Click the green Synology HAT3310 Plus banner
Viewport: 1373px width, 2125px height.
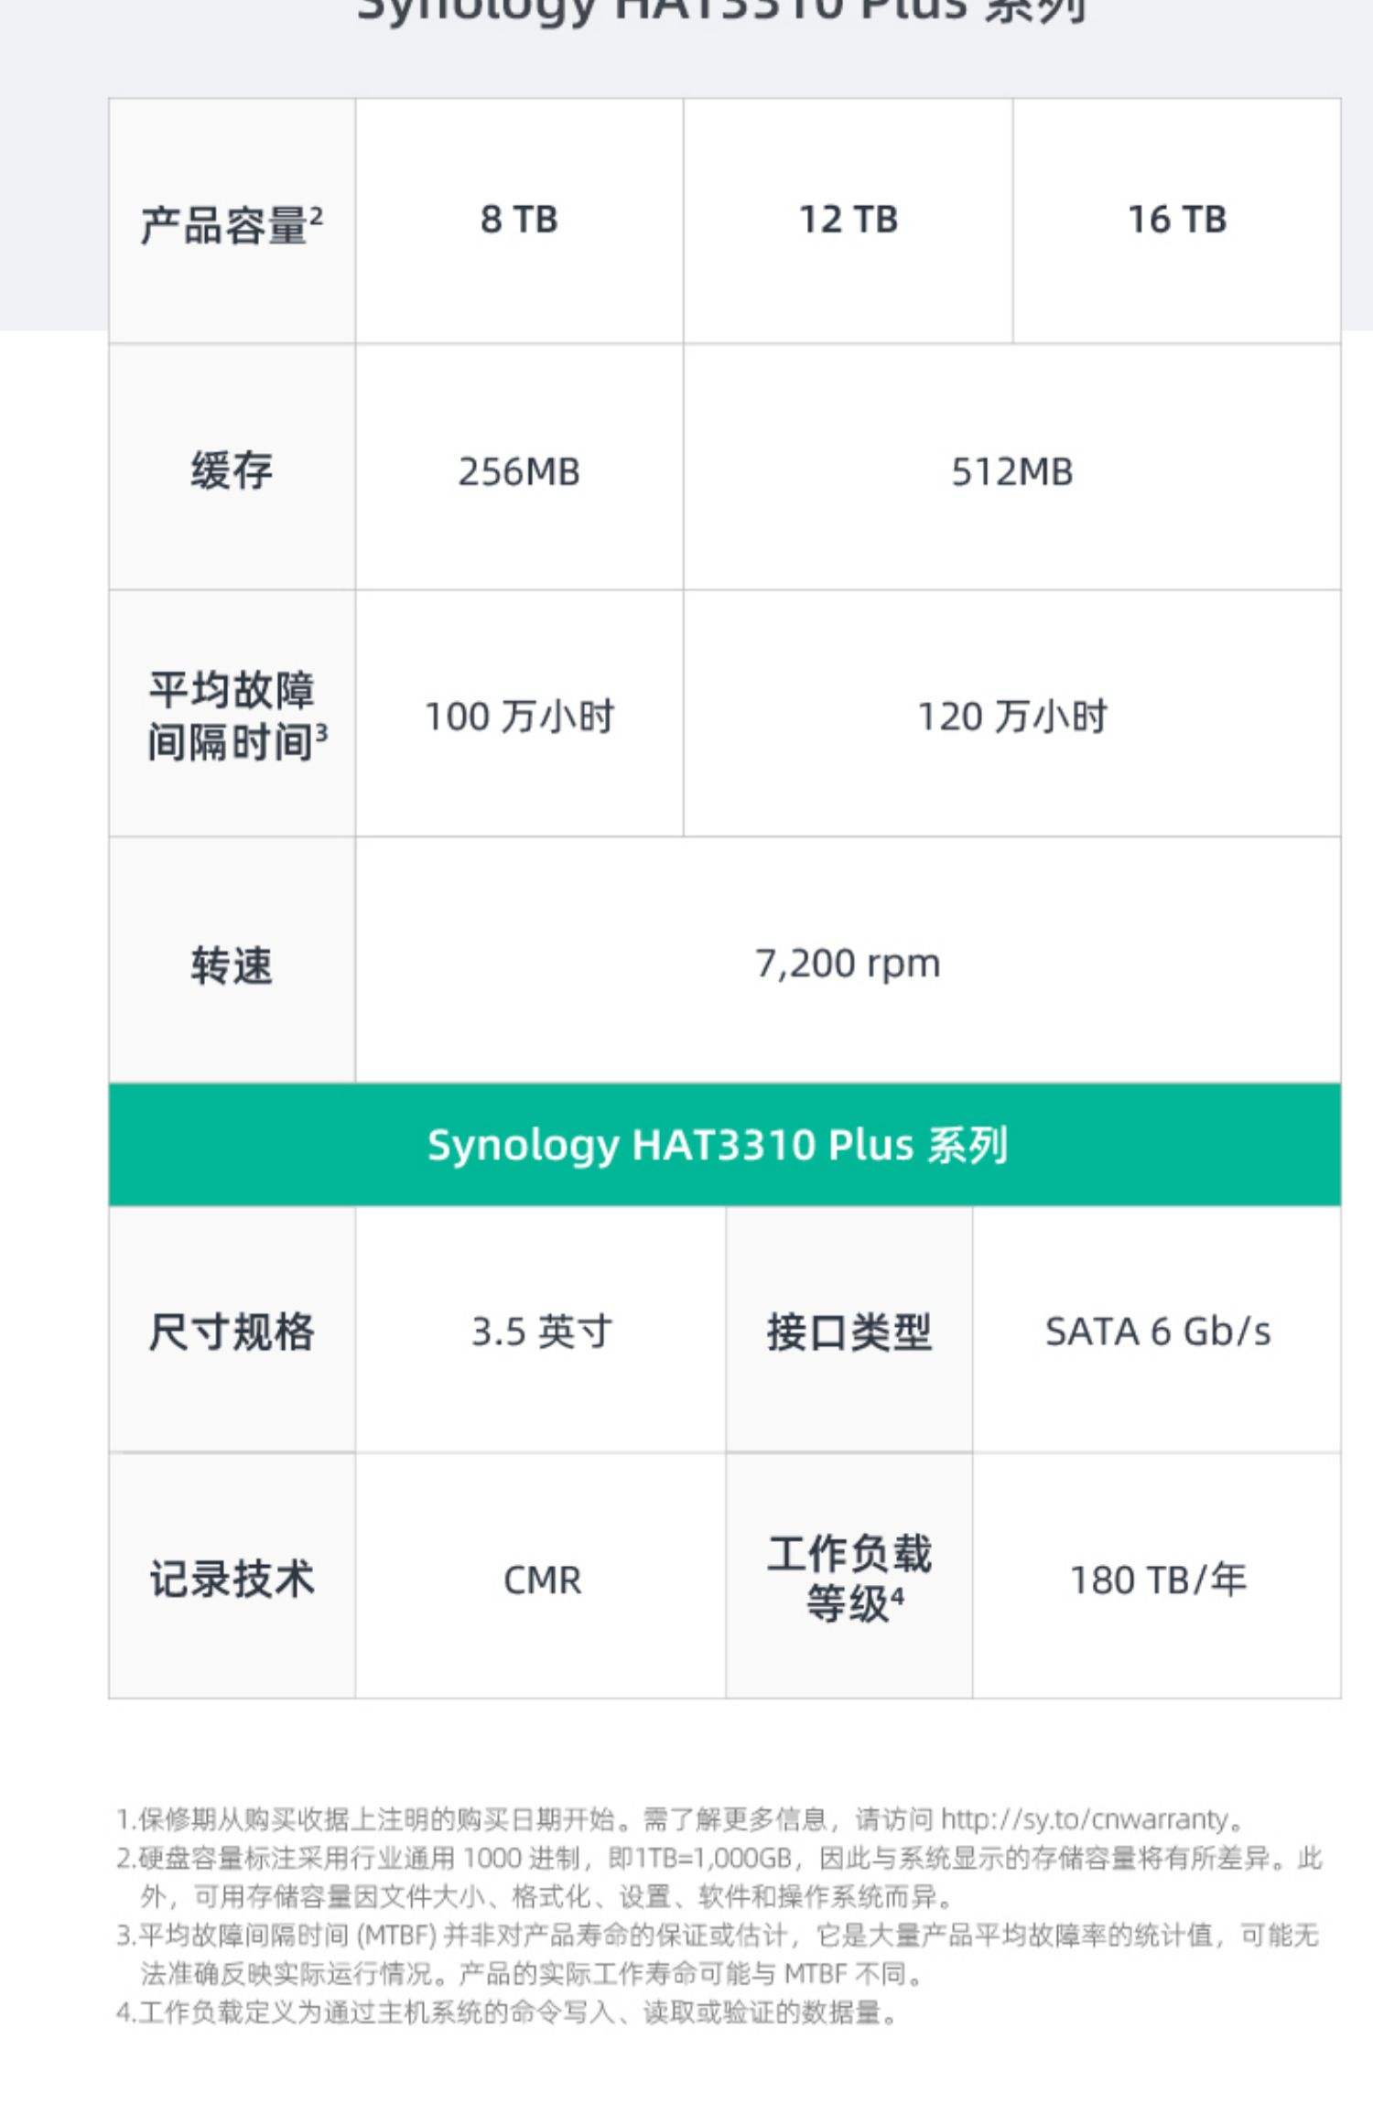pyautogui.click(x=725, y=1144)
